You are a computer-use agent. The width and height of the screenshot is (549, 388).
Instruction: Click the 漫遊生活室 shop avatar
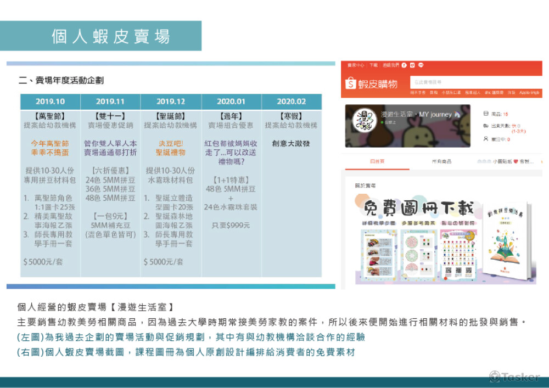click(362, 121)
